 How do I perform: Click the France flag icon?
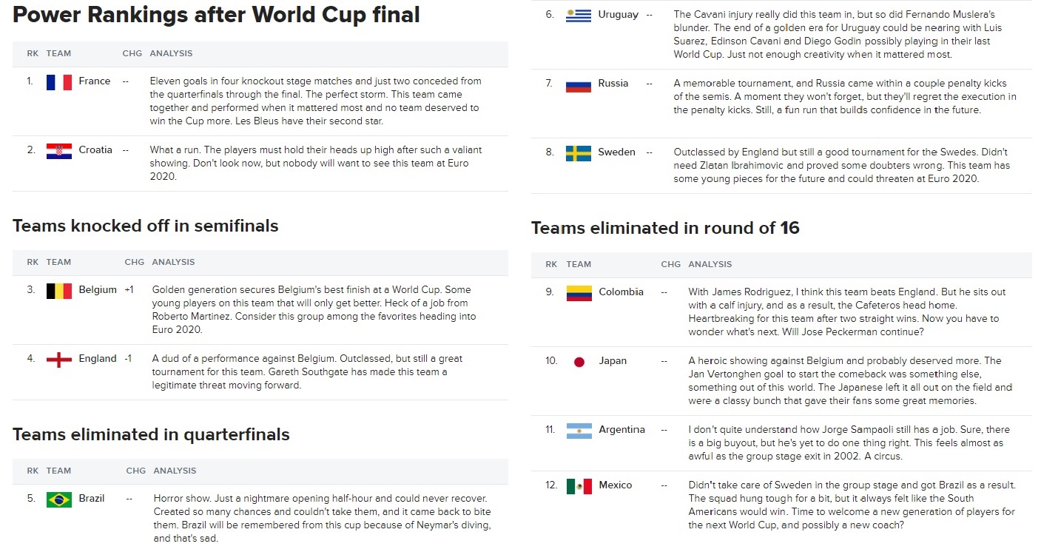click(58, 82)
